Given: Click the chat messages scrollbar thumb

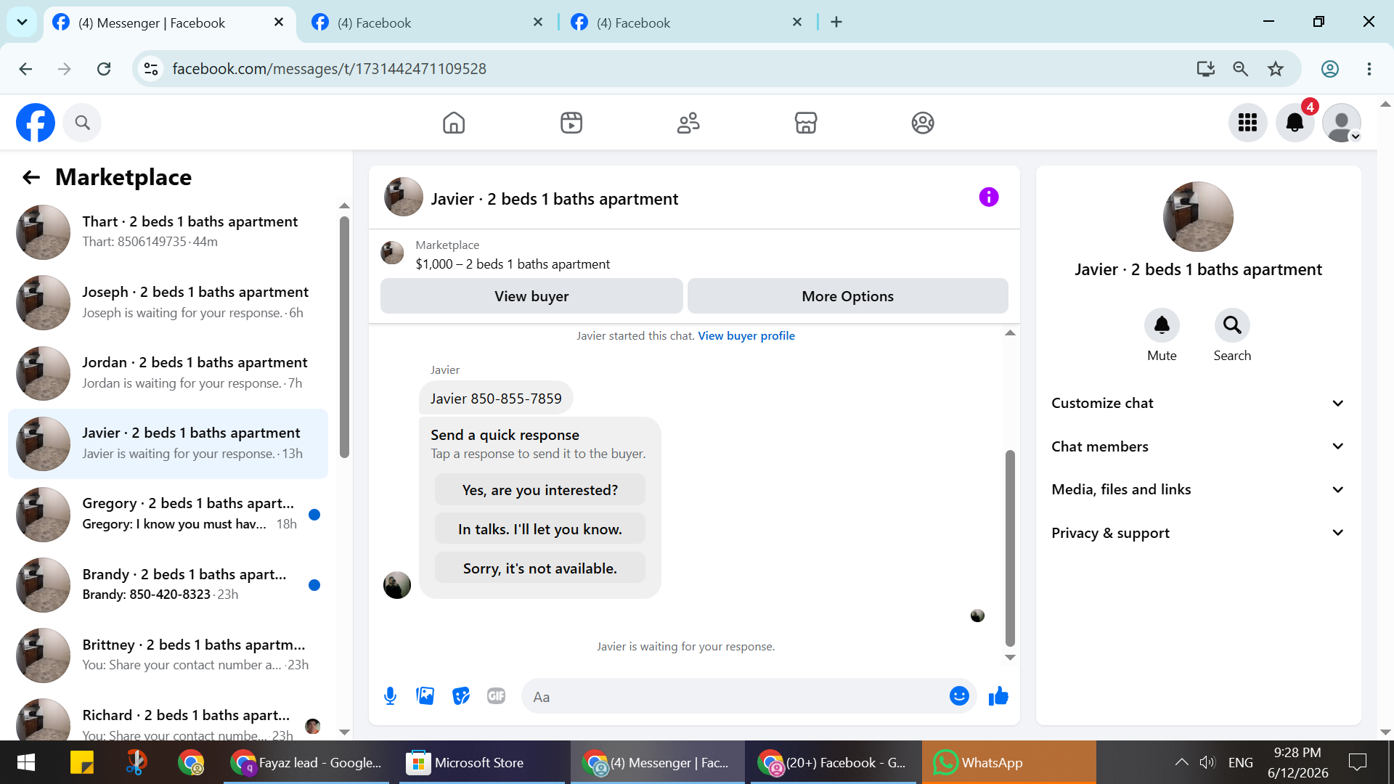Looking at the screenshot, I should 1009,547.
